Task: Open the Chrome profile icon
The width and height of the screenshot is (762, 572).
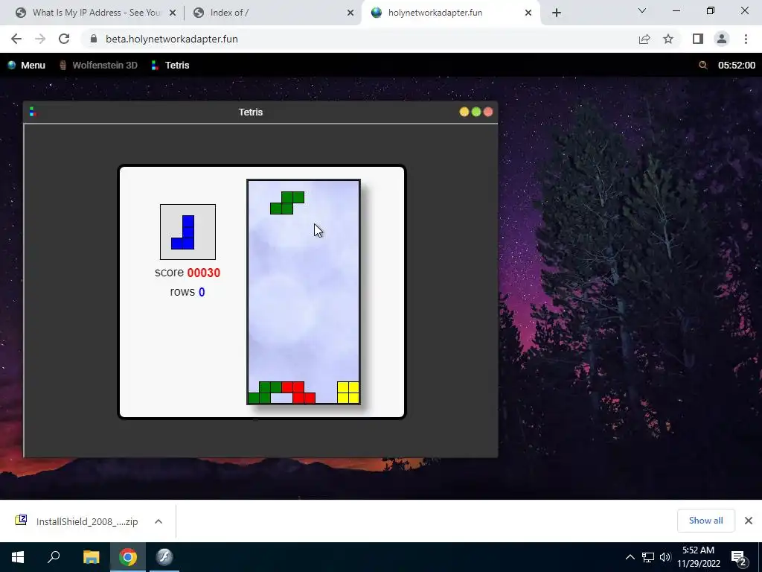Action: pyautogui.click(x=722, y=39)
